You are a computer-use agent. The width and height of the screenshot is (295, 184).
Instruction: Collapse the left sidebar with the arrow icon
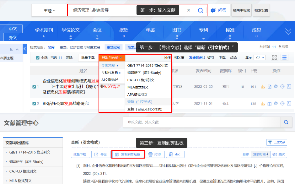click(25, 49)
